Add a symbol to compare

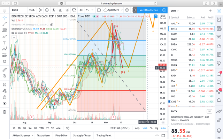[x=47, y=10]
